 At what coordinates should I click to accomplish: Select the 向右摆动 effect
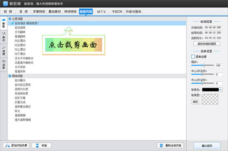pos(20,45)
